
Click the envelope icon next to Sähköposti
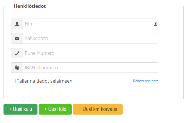(17, 38)
